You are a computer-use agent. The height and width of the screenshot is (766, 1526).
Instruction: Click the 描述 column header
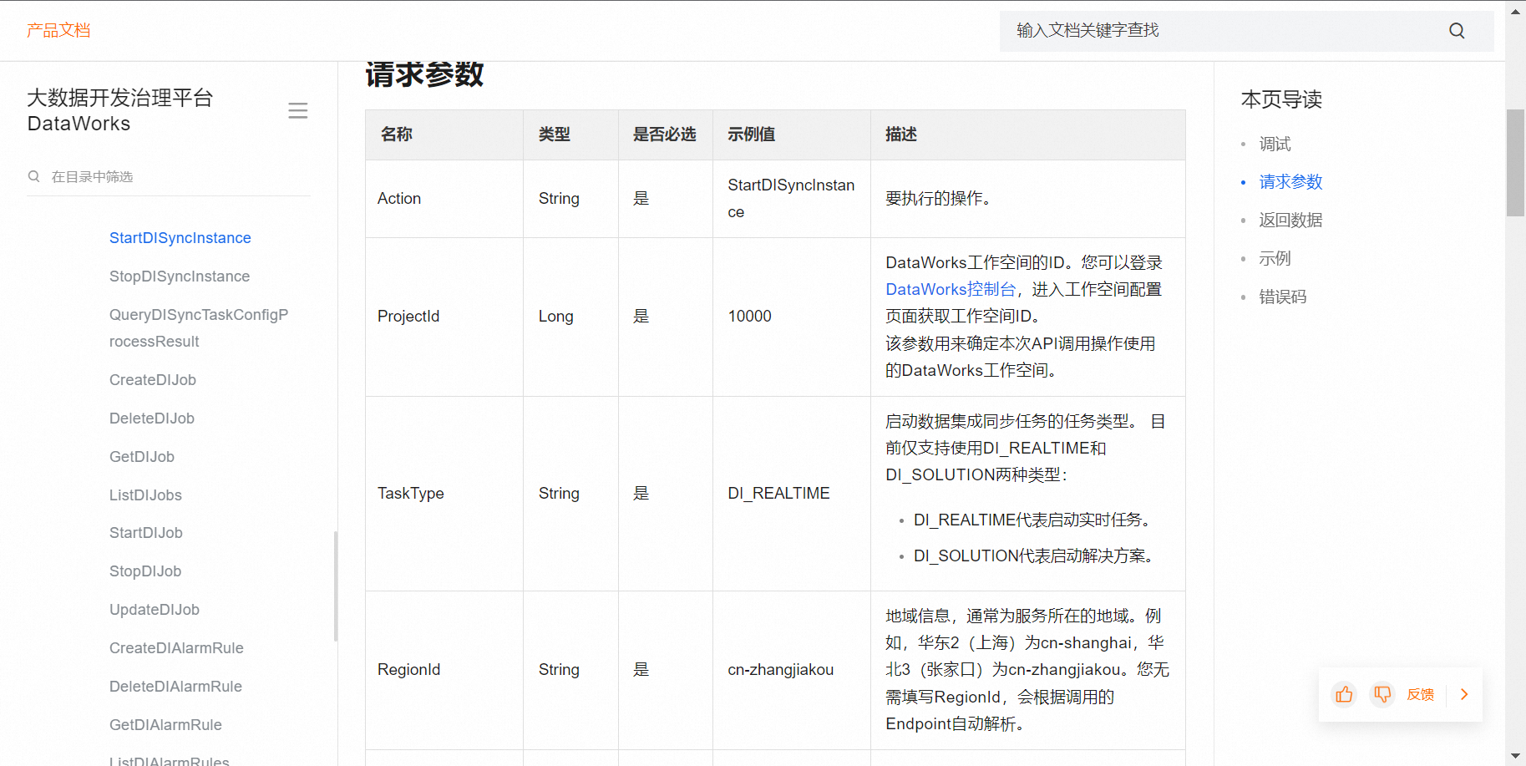coord(901,134)
